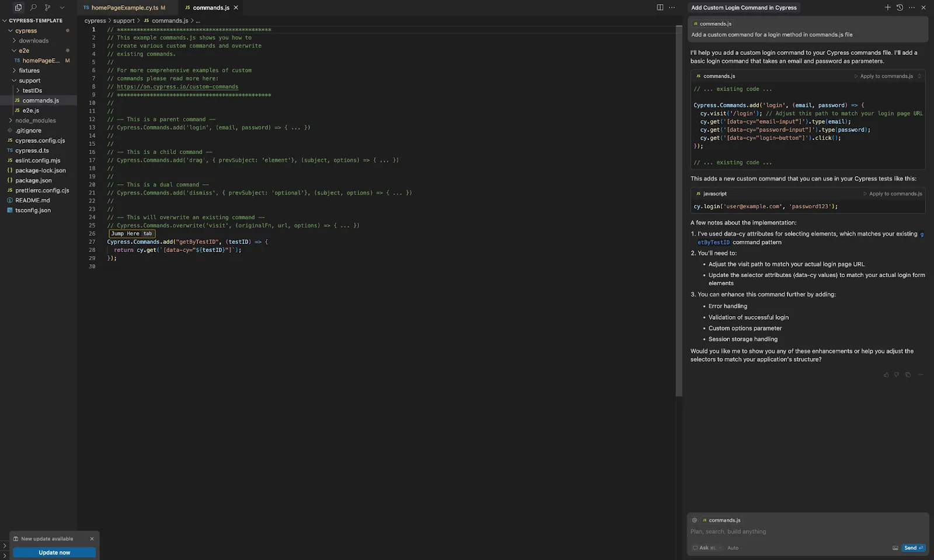
Task: Show more sidebar views chevron
Action: coord(62,8)
